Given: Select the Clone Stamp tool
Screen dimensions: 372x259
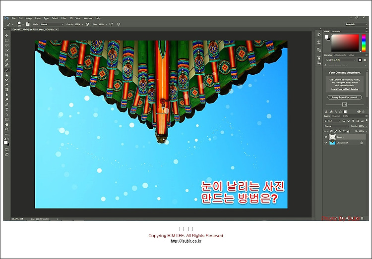Looking at the screenshot, I should click(x=7, y=75).
